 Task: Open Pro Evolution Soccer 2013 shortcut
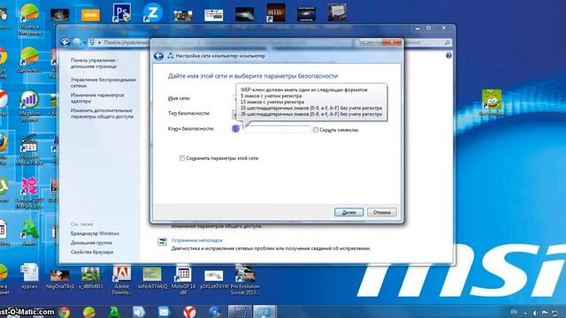245,281
